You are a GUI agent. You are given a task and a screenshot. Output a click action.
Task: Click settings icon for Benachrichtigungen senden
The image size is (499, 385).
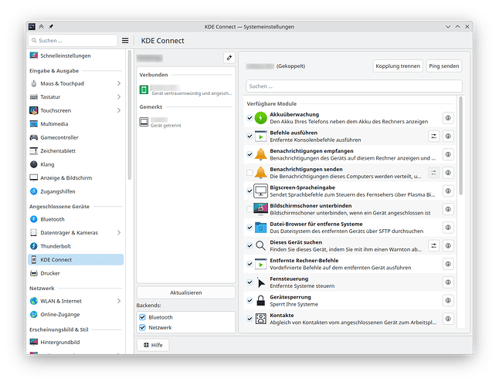(x=433, y=173)
